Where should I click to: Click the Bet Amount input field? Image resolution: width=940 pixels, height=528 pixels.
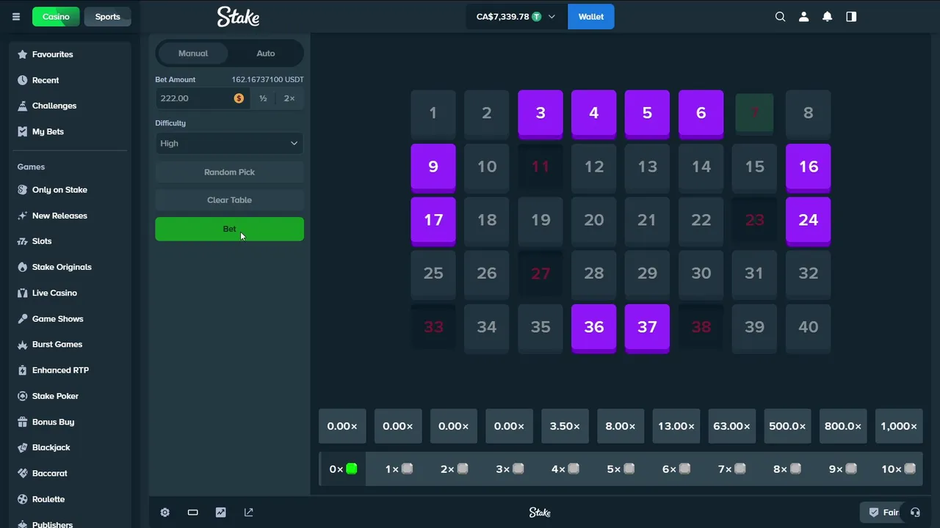[x=202, y=98]
